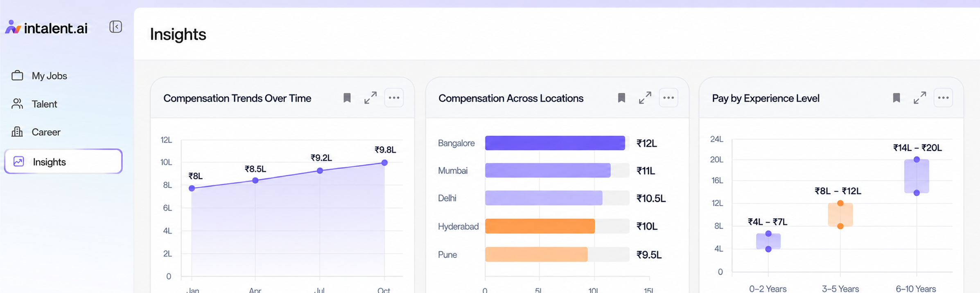Open more options for Compensation Trends card
Screen dimensions: 980x293
394,98
